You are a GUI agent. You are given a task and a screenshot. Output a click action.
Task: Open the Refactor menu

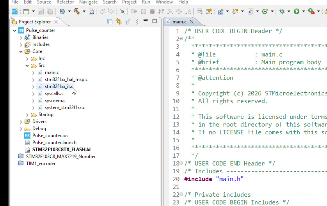[x=65, y=2]
